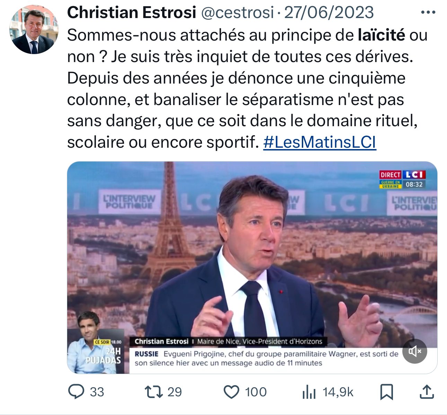The height and width of the screenshot is (415, 447).
Task: Unmute the video with the speaker icon
Action: coord(414,351)
